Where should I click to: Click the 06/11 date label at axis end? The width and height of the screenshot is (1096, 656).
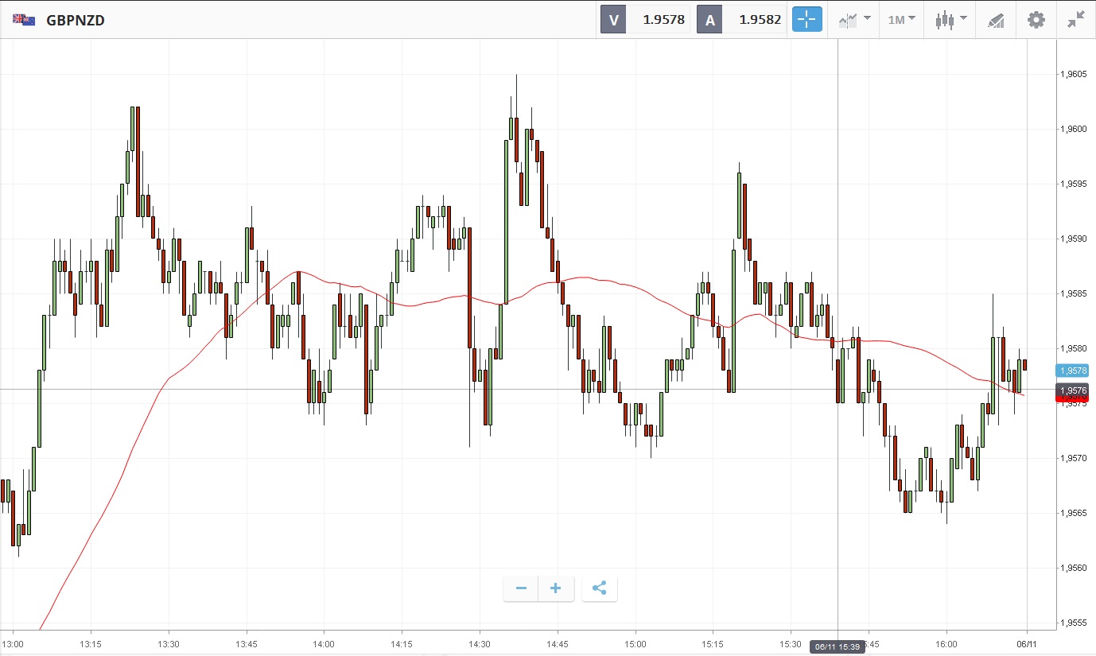[x=1027, y=643]
